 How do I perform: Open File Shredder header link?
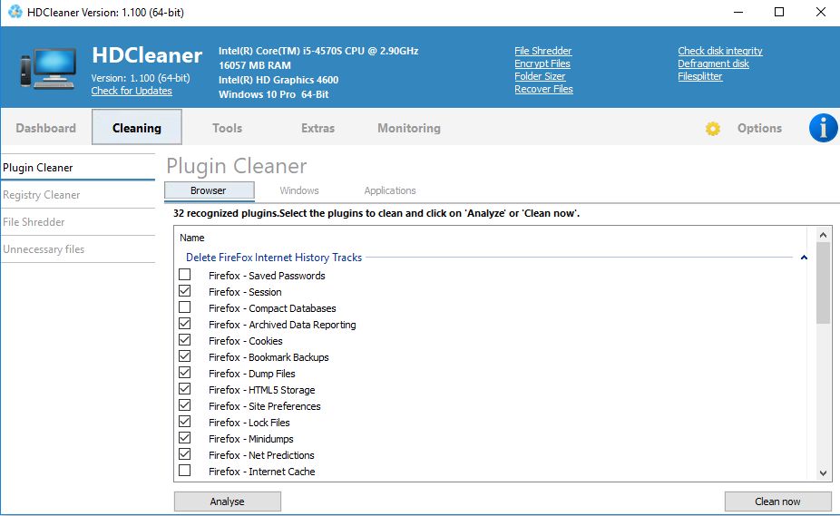pyautogui.click(x=542, y=51)
